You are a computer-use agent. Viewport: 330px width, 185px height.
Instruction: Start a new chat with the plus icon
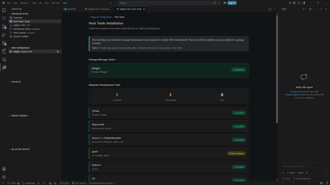pyautogui.click(x=303, y=9)
